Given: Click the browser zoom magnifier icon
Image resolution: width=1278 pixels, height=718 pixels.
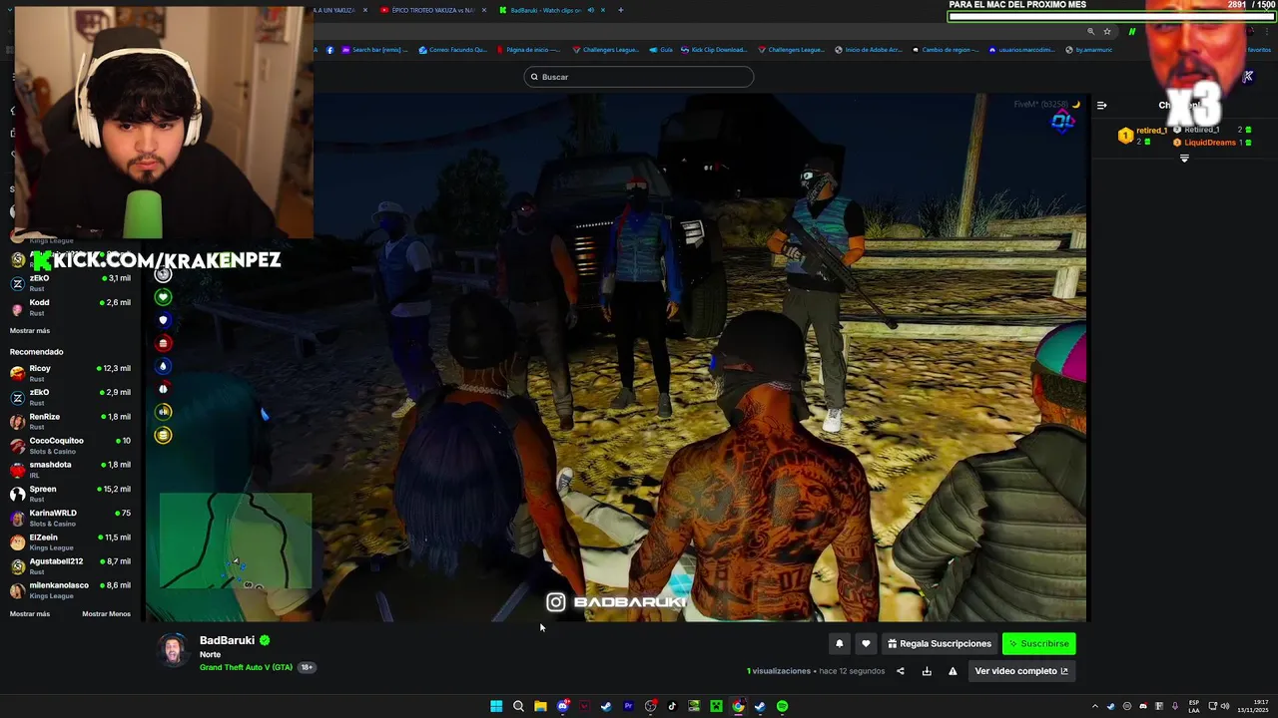Looking at the screenshot, I should 1090,32.
